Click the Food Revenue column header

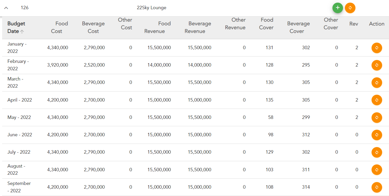tap(158, 27)
